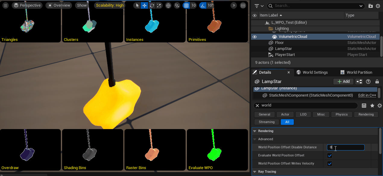Toggle VolumetricCloud visibility eye
The height and width of the screenshot is (176, 383).
pyautogui.click(x=255, y=37)
